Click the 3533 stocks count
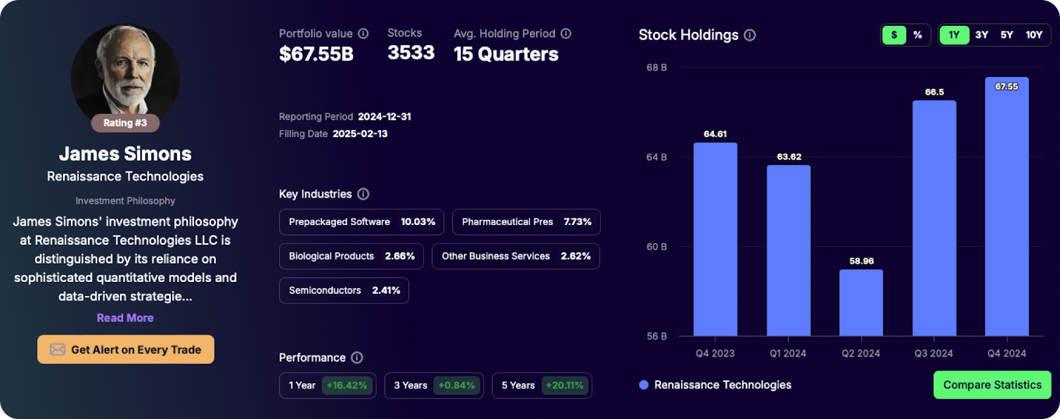 pos(411,52)
